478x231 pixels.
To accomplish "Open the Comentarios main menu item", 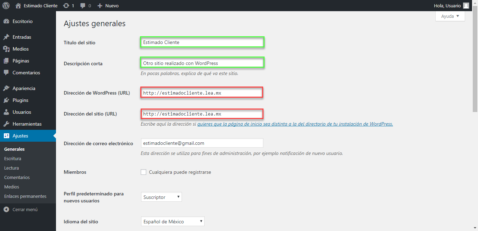I will (x=28, y=73).
